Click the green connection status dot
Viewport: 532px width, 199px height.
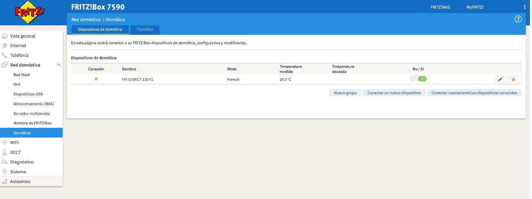96,79
